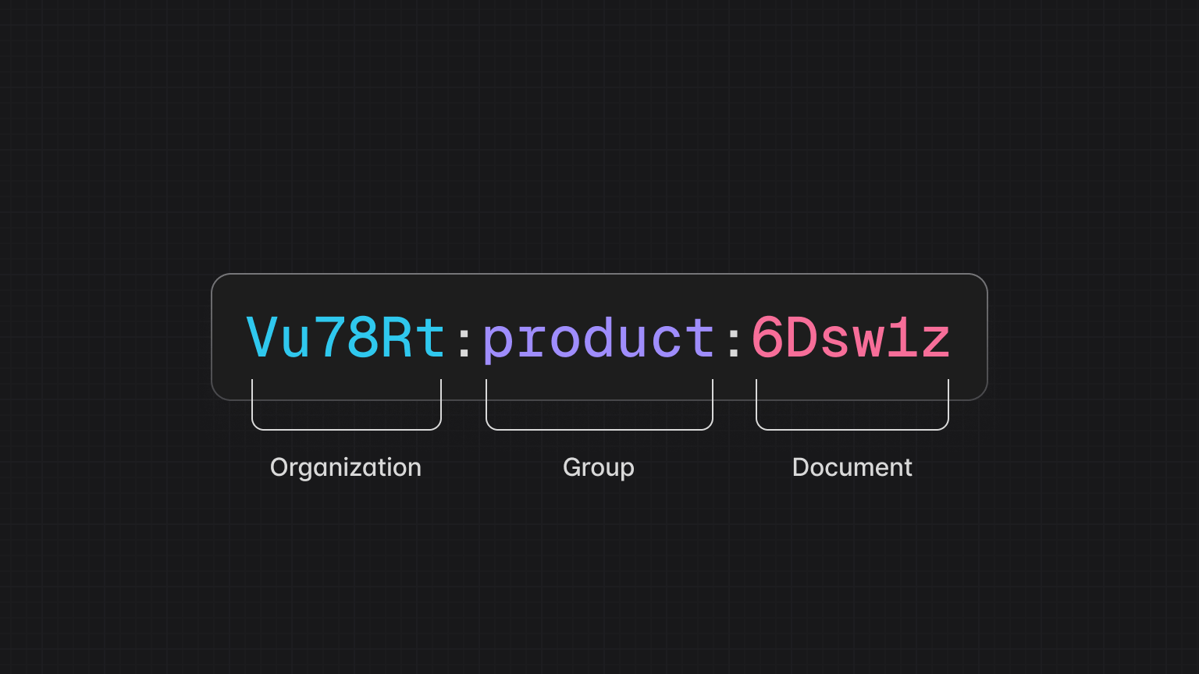Click the bracket under "6Dsw1z"
Viewport: 1199px width, 674px height.
click(x=852, y=428)
